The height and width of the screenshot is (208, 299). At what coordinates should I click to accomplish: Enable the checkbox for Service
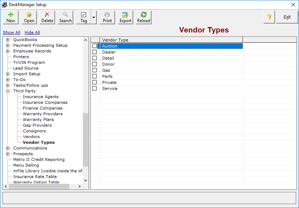click(94, 88)
